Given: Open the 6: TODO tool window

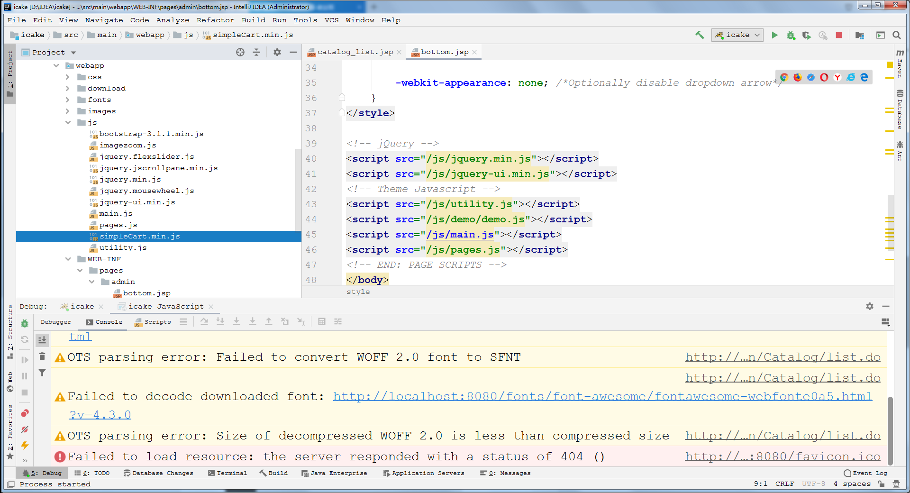Looking at the screenshot, I should tap(92, 473).
